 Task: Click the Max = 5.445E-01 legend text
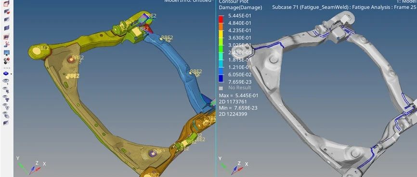click(x=238, y=95)
